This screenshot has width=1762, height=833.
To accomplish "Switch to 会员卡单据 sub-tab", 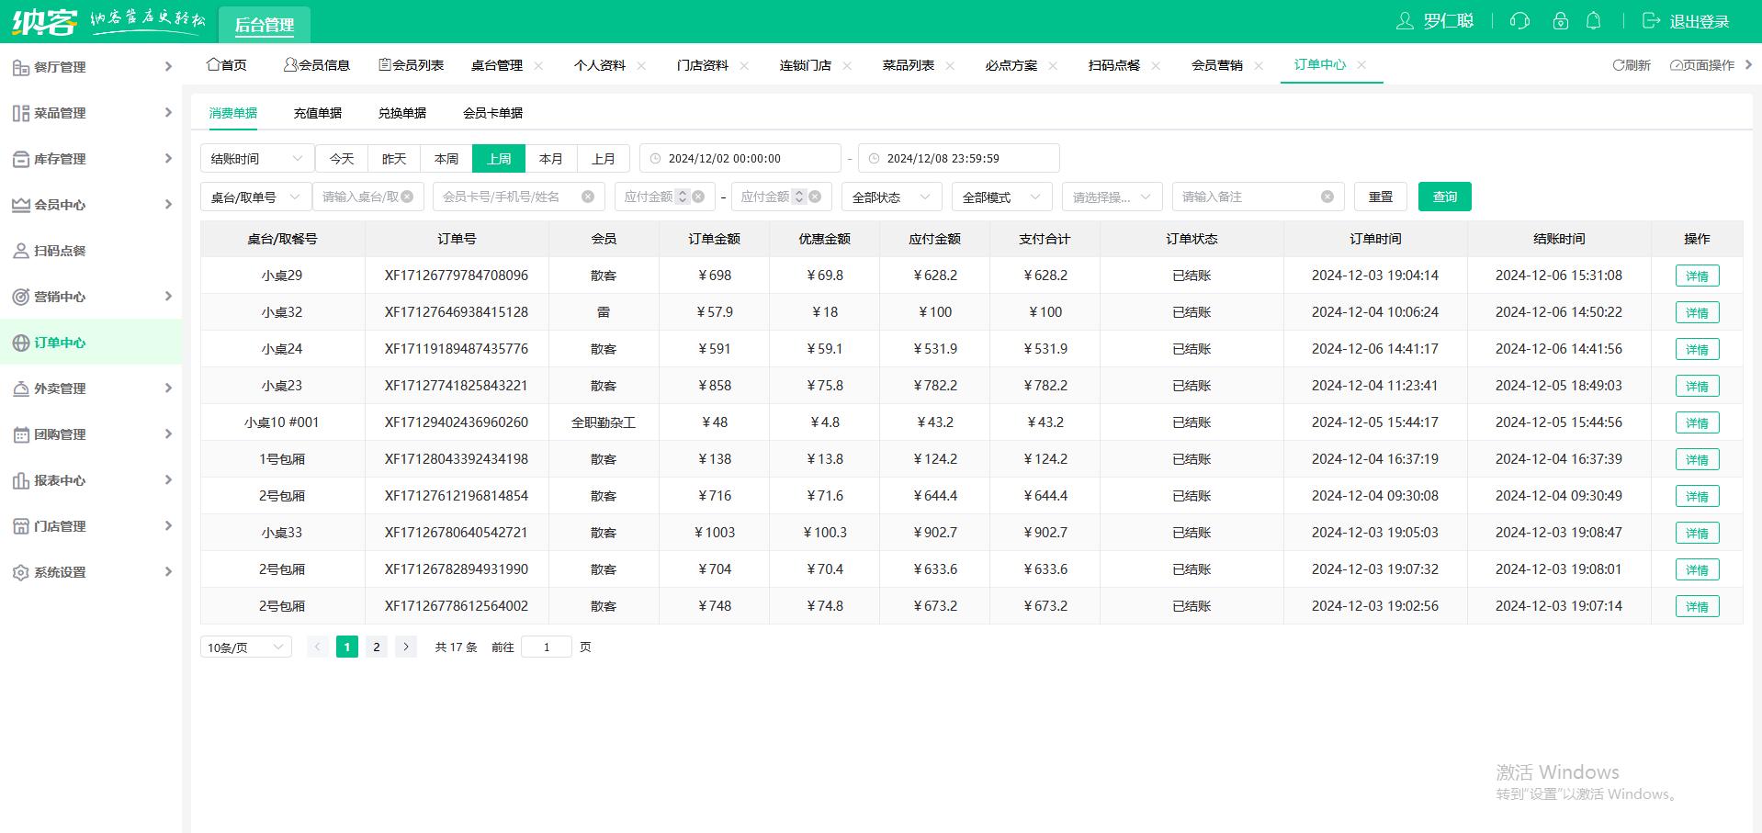I will 493,113.
